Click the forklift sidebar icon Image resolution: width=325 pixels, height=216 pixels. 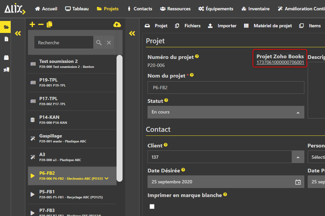click(x=6, y=70)
